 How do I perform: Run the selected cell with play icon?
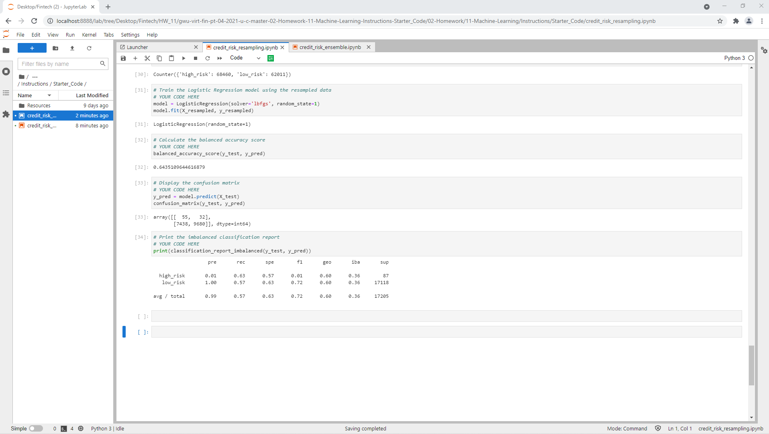(x=184, y=58)
